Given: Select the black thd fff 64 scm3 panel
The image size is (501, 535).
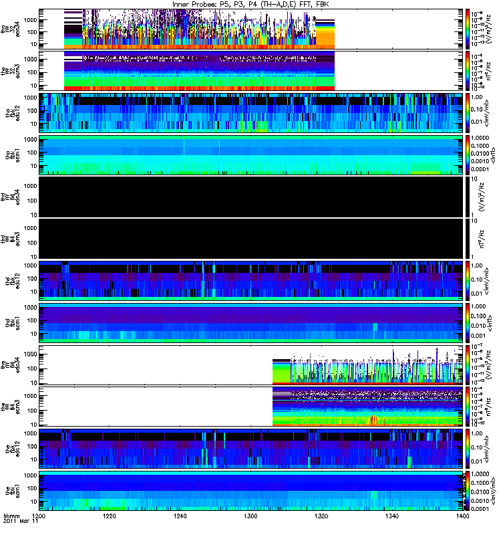Looking at the screenshot, I should click(251, 239).
